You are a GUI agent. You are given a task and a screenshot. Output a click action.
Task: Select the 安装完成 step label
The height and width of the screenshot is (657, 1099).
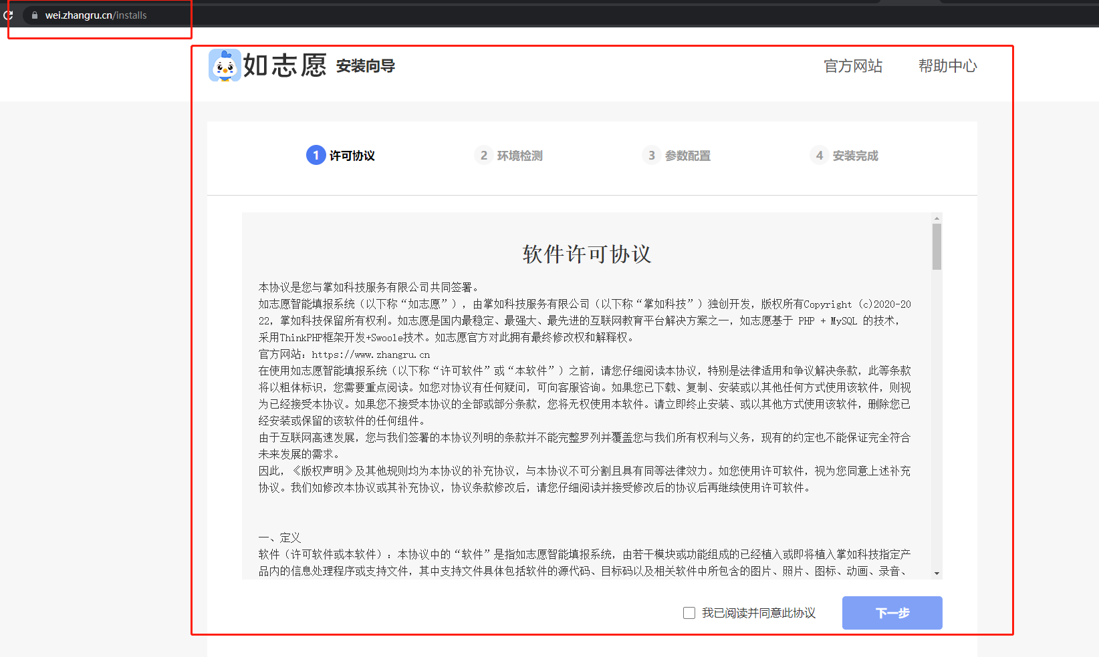click(x=856, y=156)
